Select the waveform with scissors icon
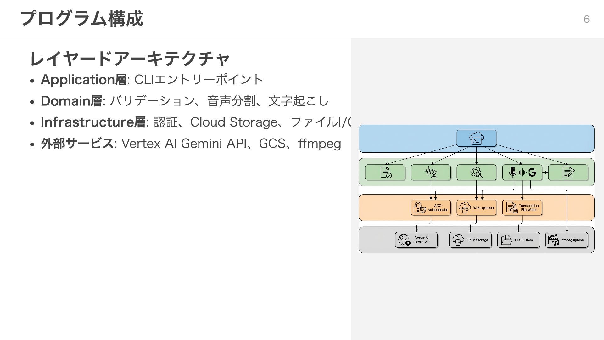Image resolution: width=604 pixels, height=340 pixels. 431,173
